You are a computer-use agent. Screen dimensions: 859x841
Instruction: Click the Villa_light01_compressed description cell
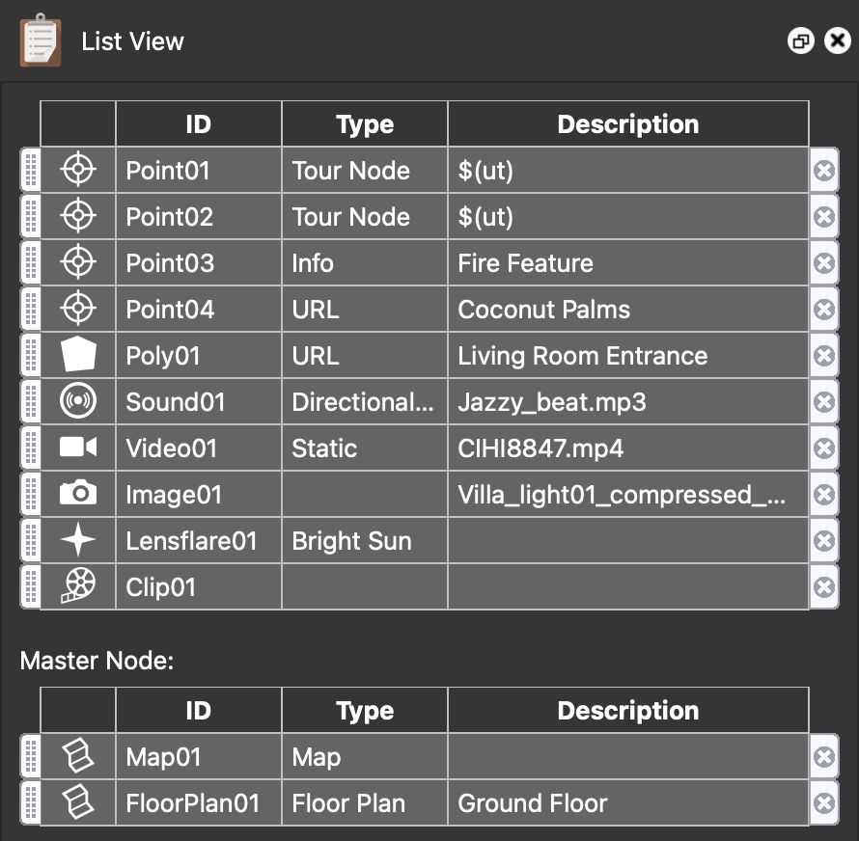pyautogui.click(x=627, y=494)
